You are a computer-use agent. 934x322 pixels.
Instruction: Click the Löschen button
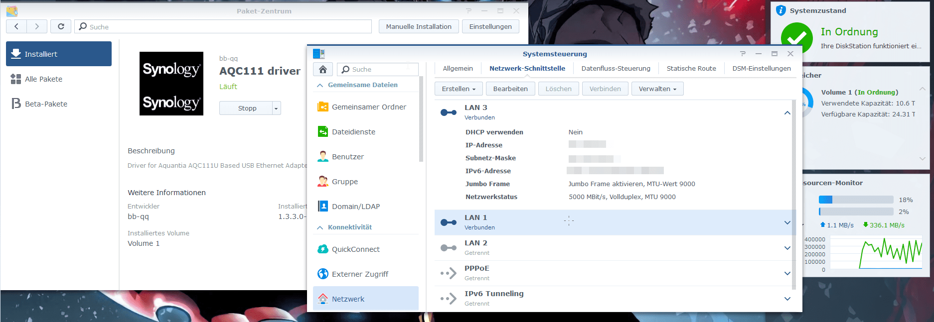558,89
